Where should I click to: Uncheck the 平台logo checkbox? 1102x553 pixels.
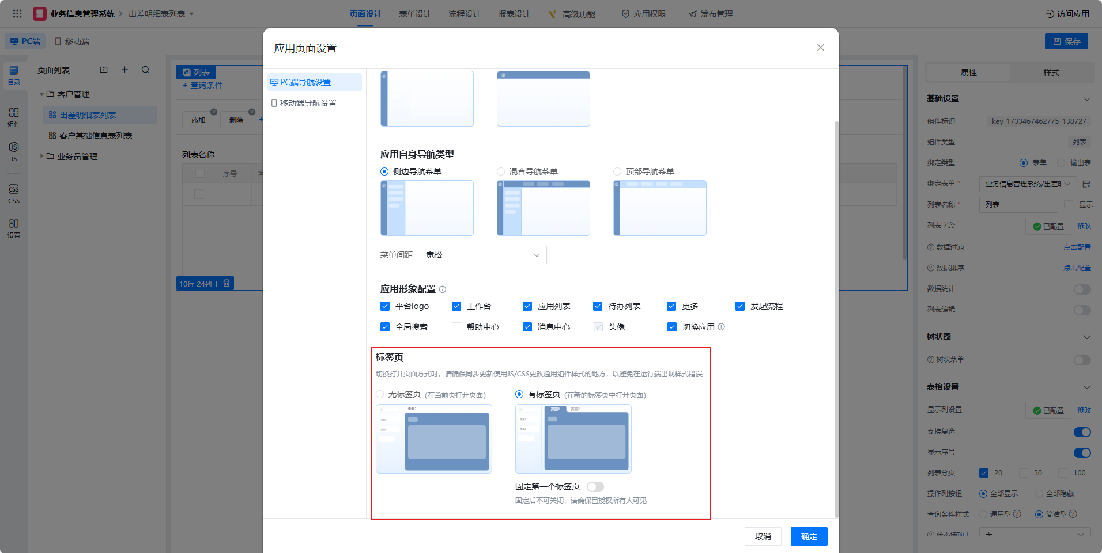pos(385,306)
